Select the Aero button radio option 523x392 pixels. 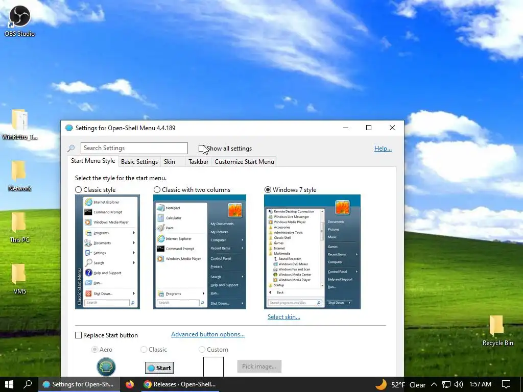[94, 349]
